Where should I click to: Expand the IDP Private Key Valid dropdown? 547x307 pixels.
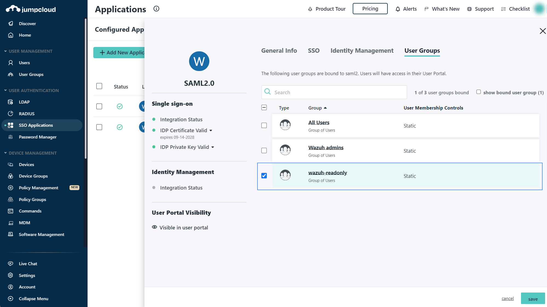213,147
